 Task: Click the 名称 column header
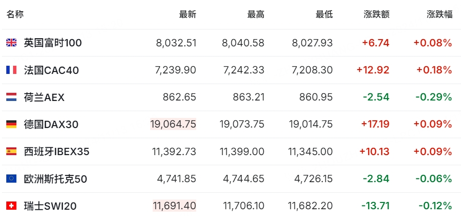point(15,14)
